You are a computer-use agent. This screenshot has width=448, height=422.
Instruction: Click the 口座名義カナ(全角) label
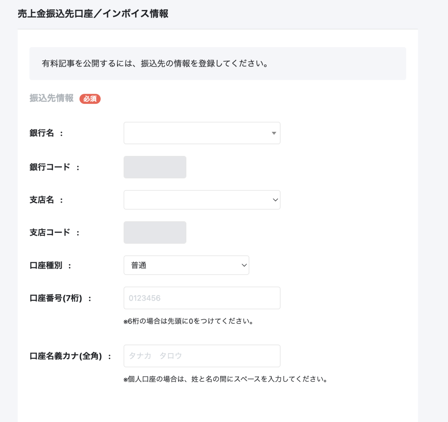point(66,356)
